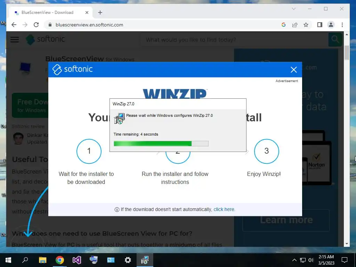Image resolution: width=356 pixels, height=267 pixels.
Task: Go back using Chrome's back arrow
Action: click(14, 25)
